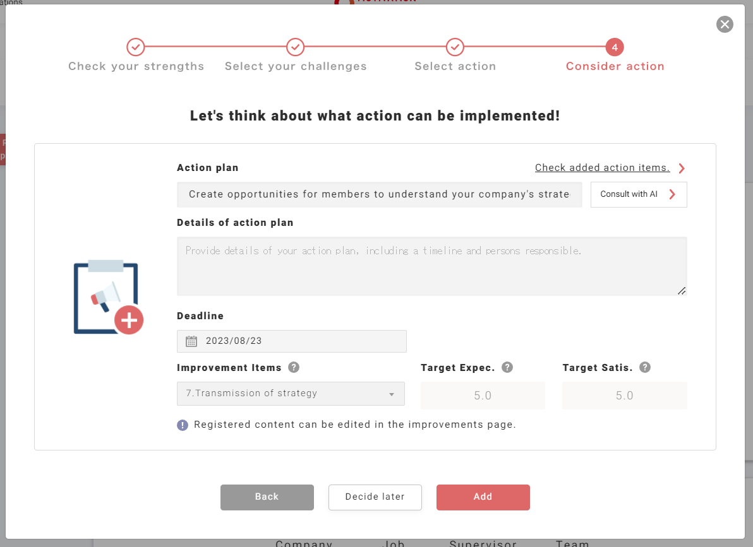Screen dimensions: 753x547
Task: Click the Details of action plan textarea
Action: tap(431, 266)
